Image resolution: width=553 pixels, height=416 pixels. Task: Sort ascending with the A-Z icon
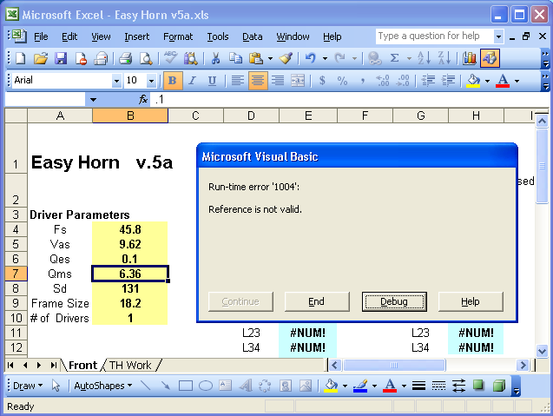coord(424,58)
